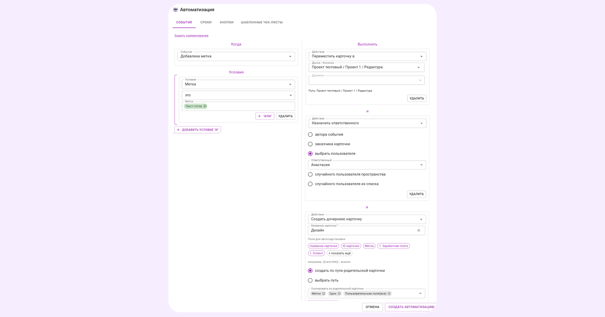Click plus icon to add 'И' condition
The image size is (605, 317).
[178, 130]
